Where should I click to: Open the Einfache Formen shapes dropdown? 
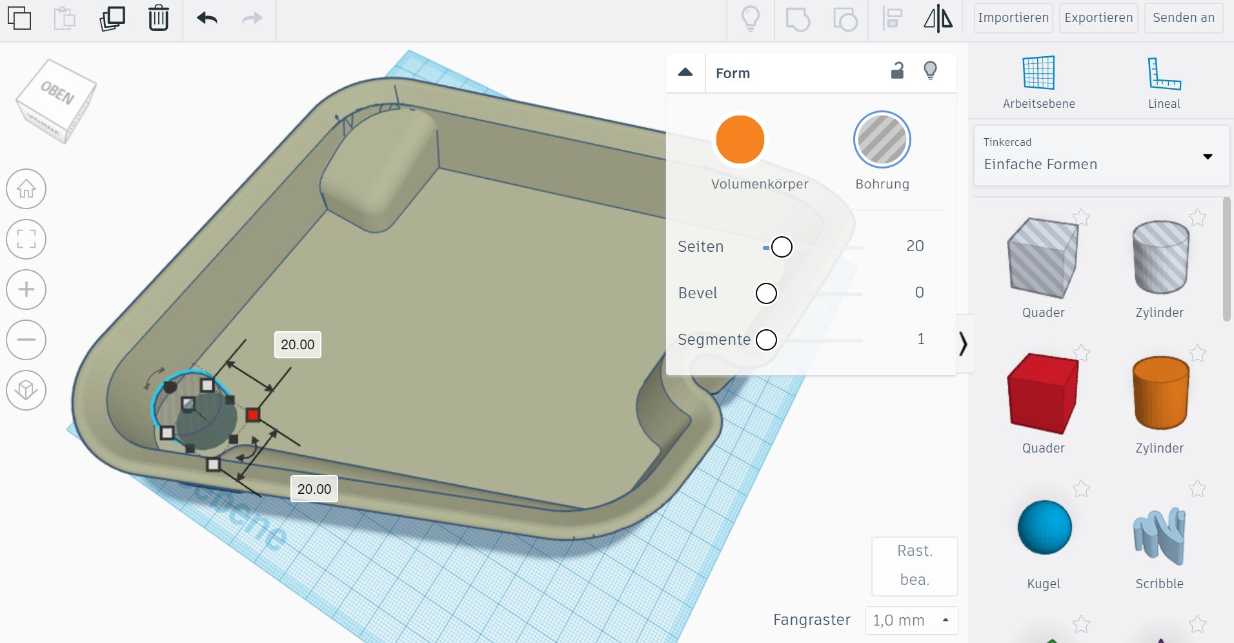tap(1101, 157)
